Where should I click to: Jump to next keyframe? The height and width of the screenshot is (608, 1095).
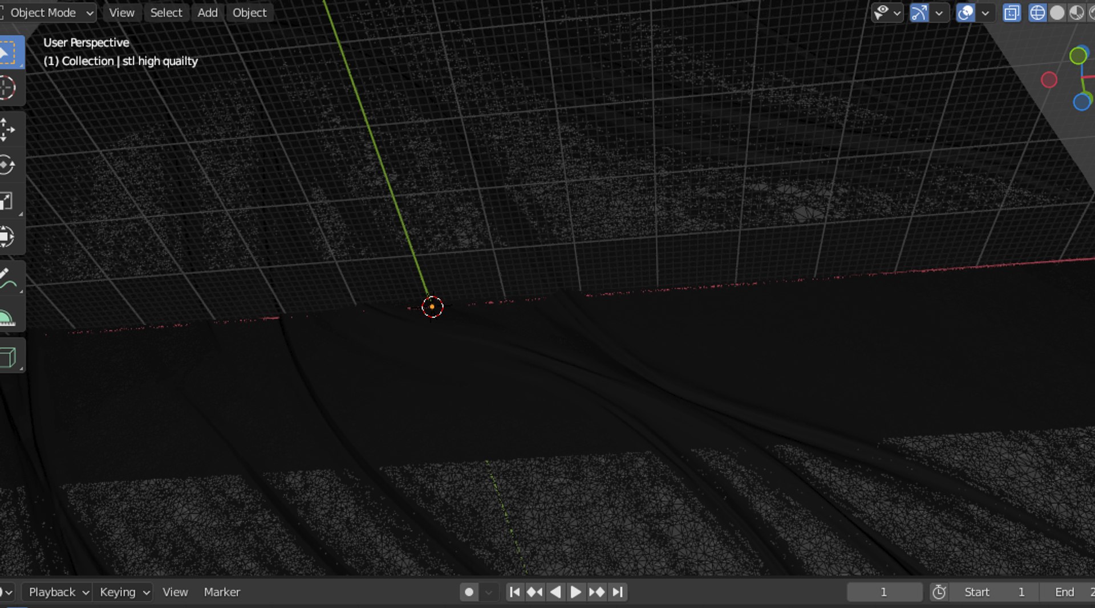coord(597,592)
